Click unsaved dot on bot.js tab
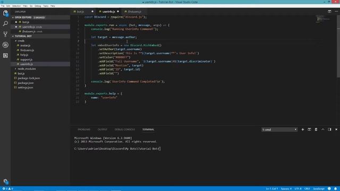This screenshot has height=191, width=340. [92, 12]
